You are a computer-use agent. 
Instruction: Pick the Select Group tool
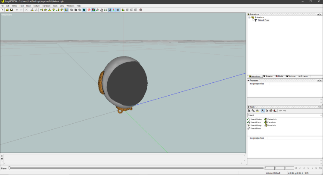pos(255,125)
